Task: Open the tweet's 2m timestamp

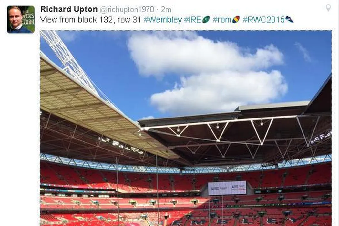Action: point(166,10)
